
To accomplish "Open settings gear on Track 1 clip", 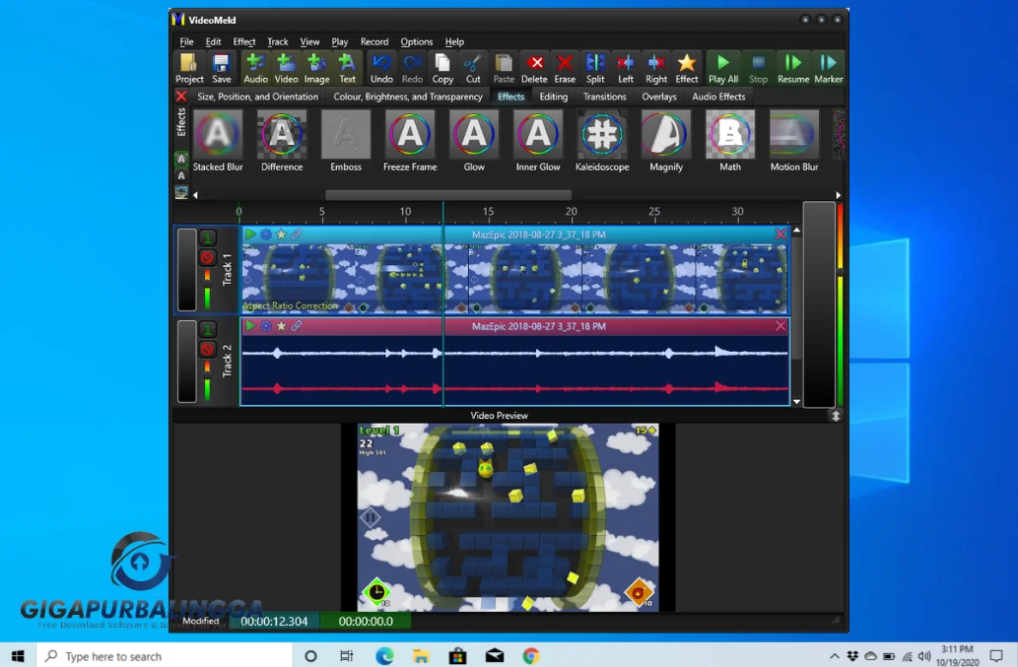I will (x=265, y=234).
